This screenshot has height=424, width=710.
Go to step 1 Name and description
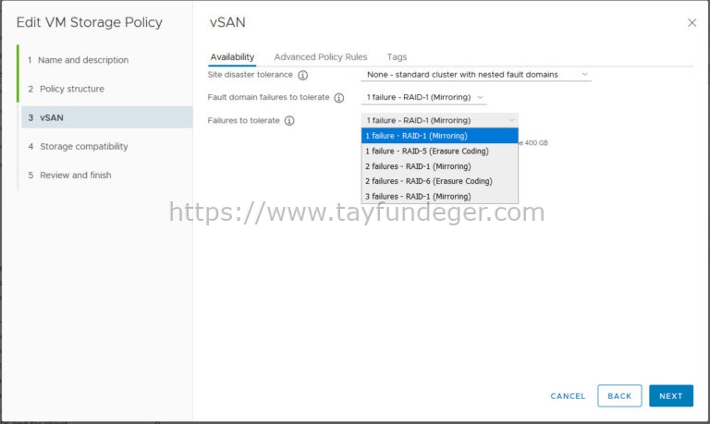point(83,60)
